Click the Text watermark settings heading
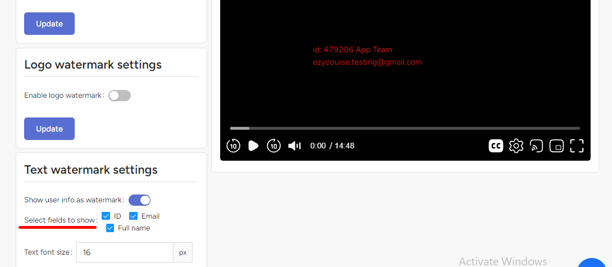The height and width of the screenshot is (267, 612). coord(91,170)
